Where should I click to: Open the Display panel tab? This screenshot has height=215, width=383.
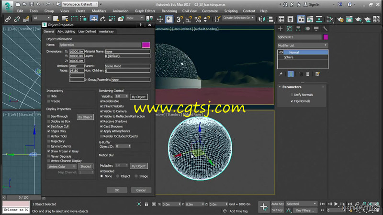pos(316,29)
